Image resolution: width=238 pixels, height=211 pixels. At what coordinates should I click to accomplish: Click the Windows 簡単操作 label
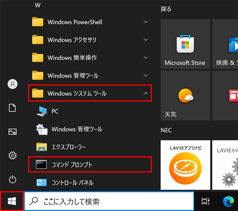pos(72,58)
